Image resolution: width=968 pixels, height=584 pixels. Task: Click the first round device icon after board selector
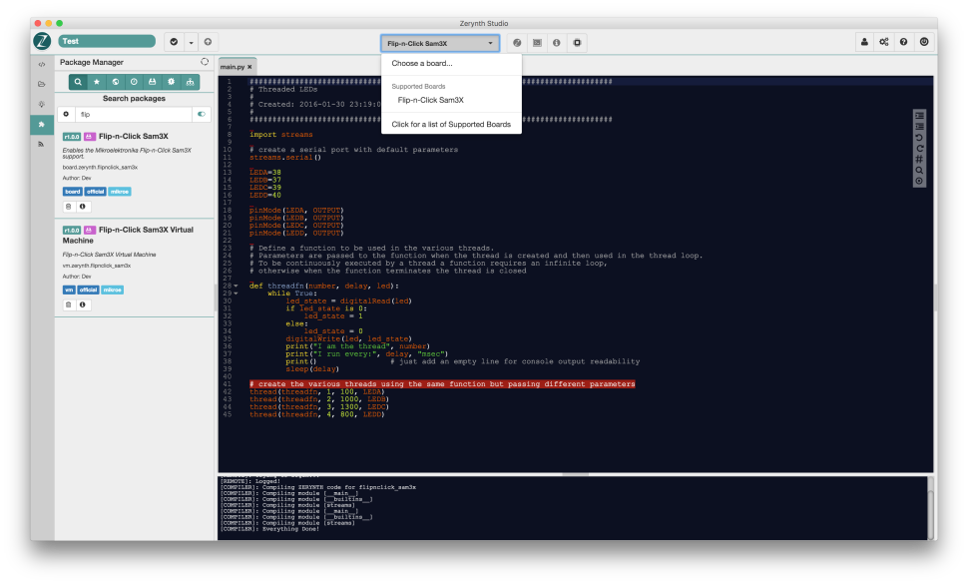(x=517, y=43)
